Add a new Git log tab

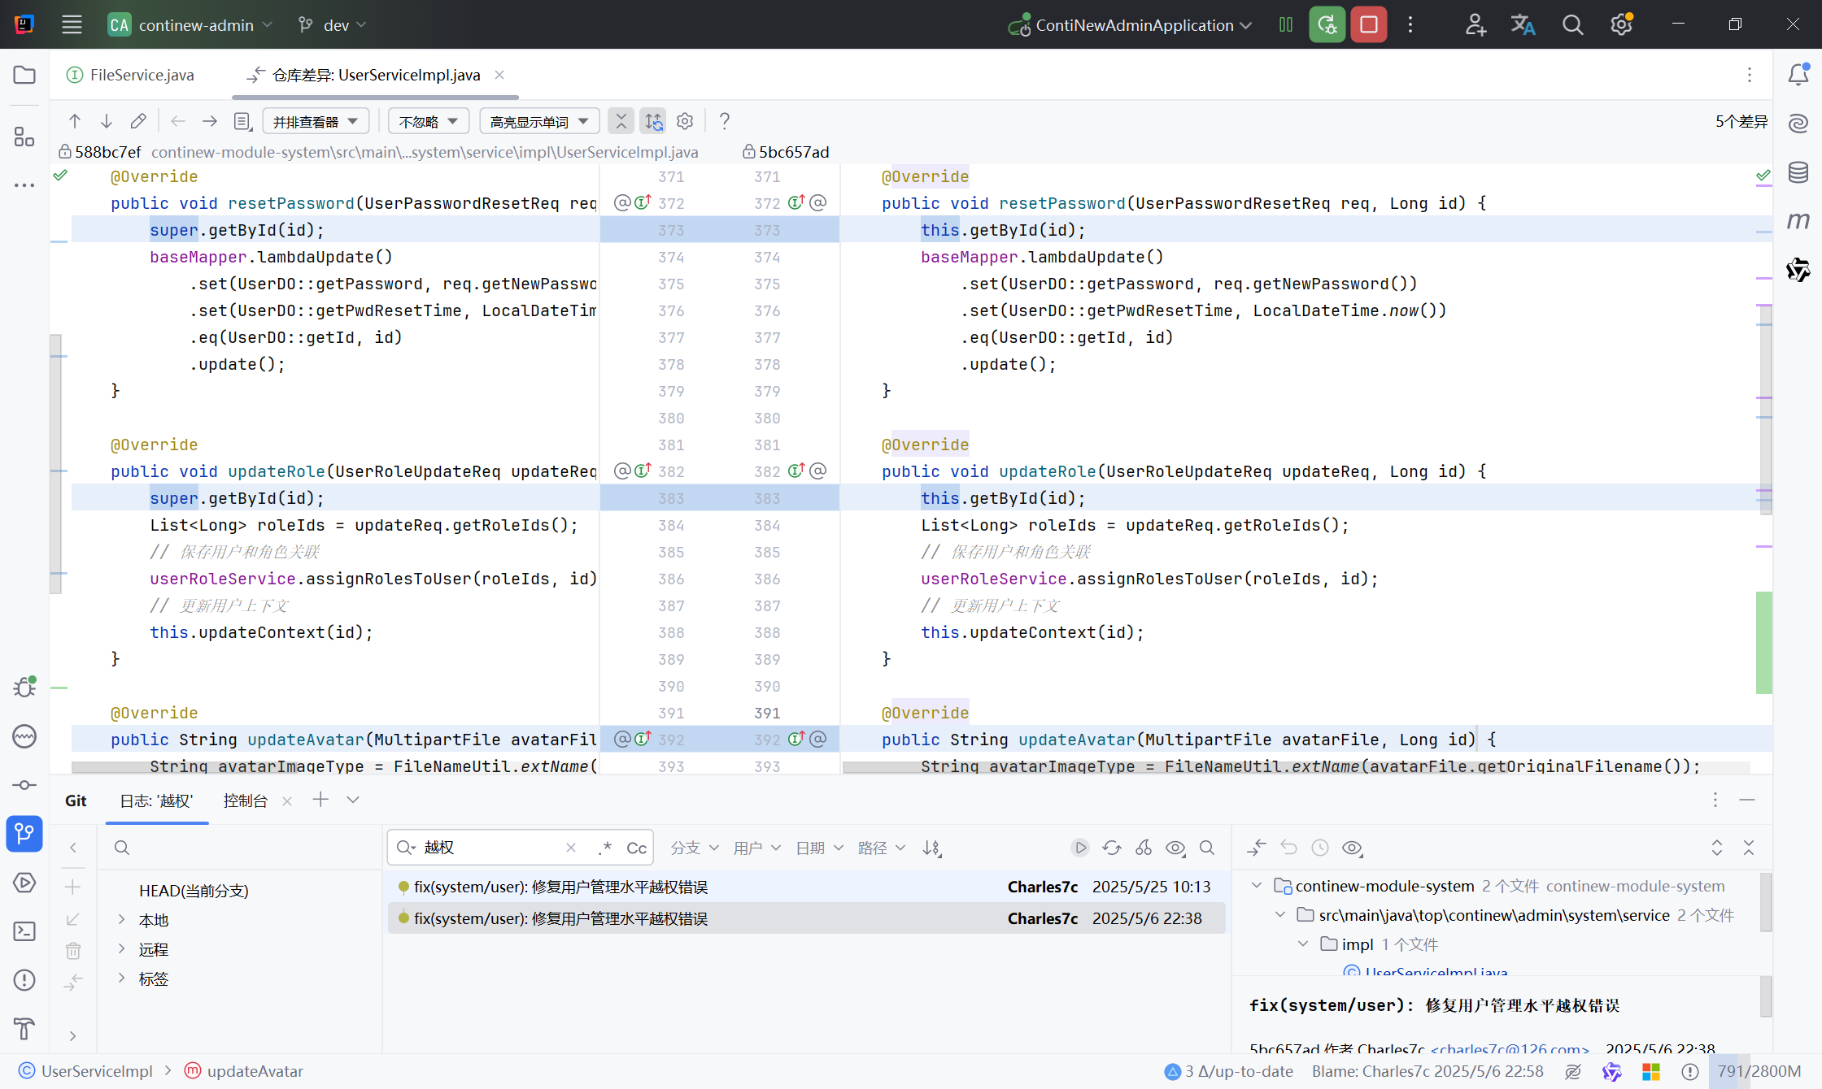320,800
